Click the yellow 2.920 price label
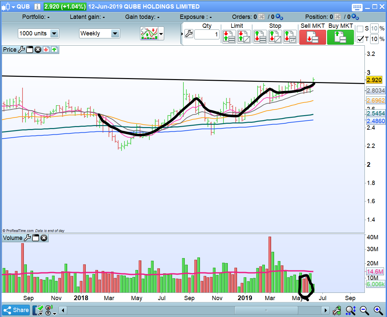387x317 pixels. tap(374, 80)
